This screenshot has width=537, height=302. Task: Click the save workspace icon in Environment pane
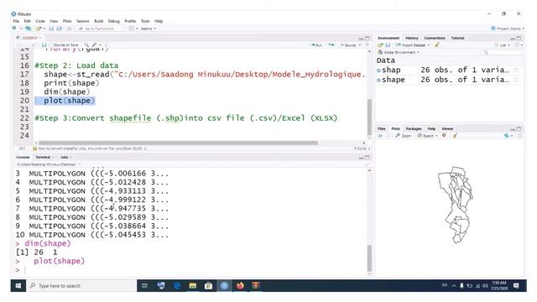tap(388, 44)
